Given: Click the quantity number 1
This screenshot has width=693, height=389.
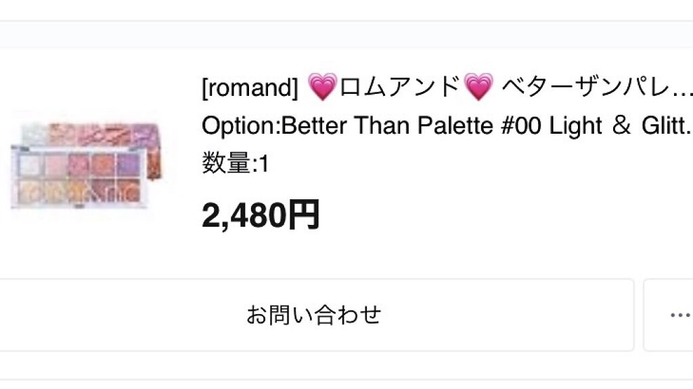Looking at the screenshot, I should point(265,163).
